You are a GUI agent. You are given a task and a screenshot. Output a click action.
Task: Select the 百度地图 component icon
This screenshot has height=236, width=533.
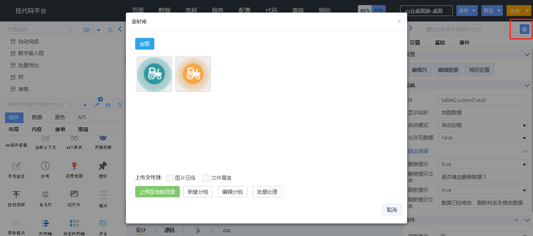tap(75, 166)
